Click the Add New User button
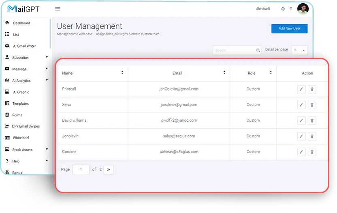 pyautogui.click(x=289, y=29)
